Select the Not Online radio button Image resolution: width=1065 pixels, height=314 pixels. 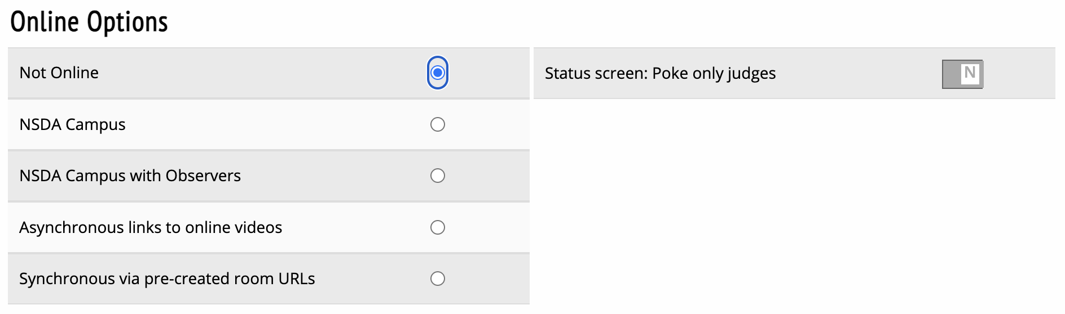click(438, 73)
